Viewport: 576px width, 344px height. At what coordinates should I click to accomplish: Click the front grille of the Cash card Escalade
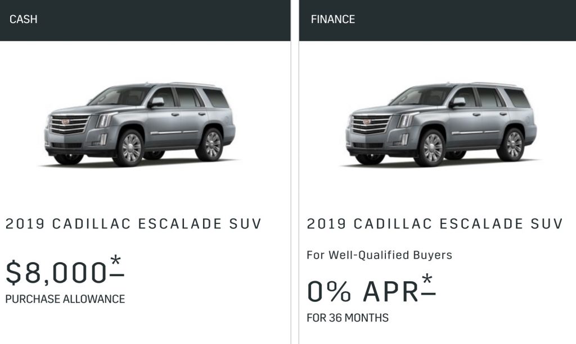click(69, 125)
